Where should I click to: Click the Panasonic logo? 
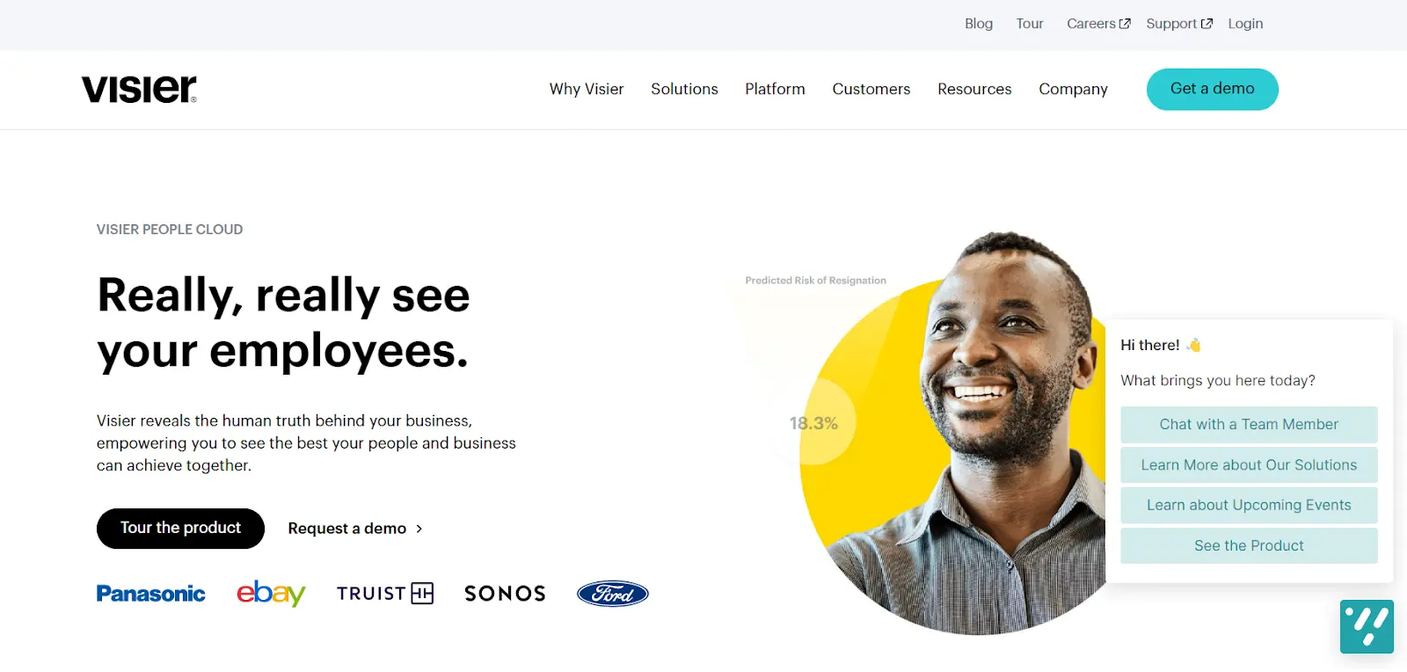click(x=150, y=594)
